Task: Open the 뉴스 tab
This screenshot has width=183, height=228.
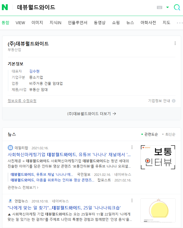Action: click(x=130, y=23)
